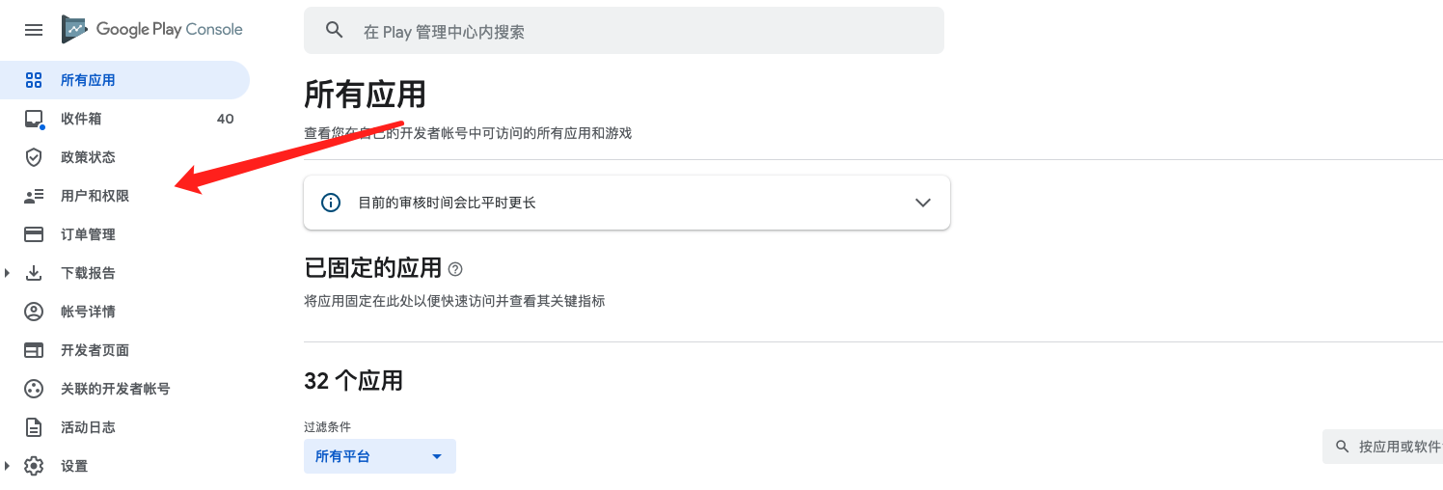Select 所有应用 in the sidebar
This screenshot has height=490, width=1443.
pyautogui.click(x=124, y=80)
